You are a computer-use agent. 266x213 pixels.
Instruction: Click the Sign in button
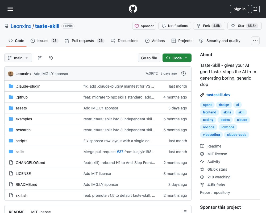coord(239,9)
